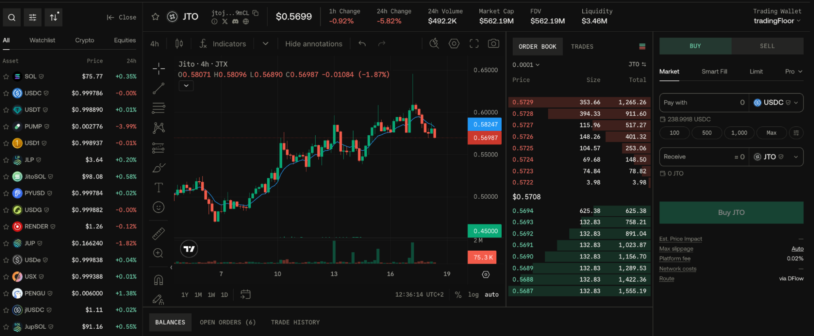Undo the last chart action
The width and height of the screenshot is (814, 336).
(x=362, y=43)
